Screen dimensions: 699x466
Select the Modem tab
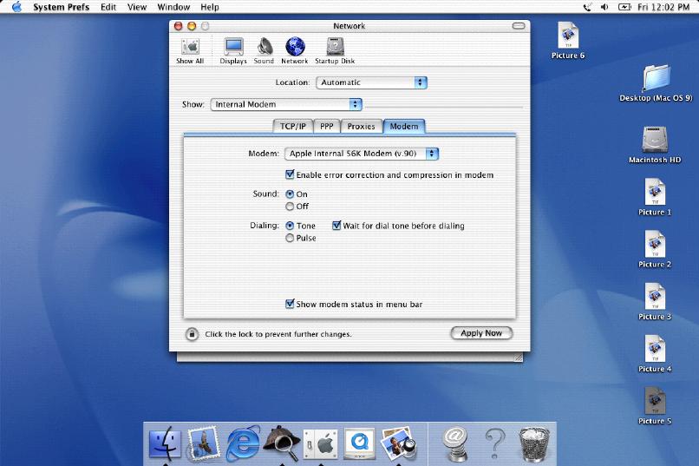(x=404, y=126)
